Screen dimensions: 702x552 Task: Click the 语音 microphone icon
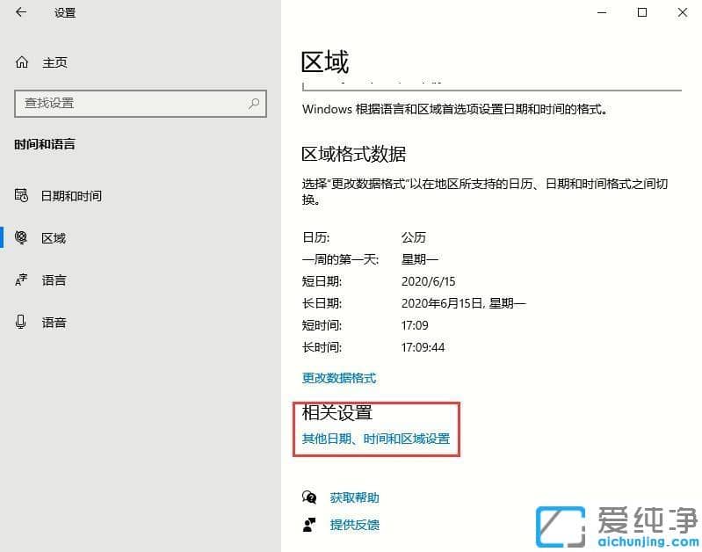pos(22,323)
